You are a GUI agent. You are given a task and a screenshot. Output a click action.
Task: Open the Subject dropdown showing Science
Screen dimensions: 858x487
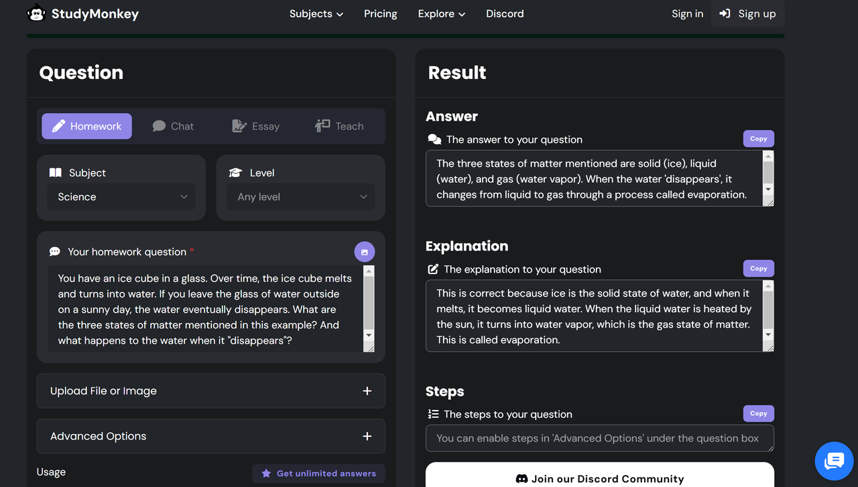click(x=121, y=197)
